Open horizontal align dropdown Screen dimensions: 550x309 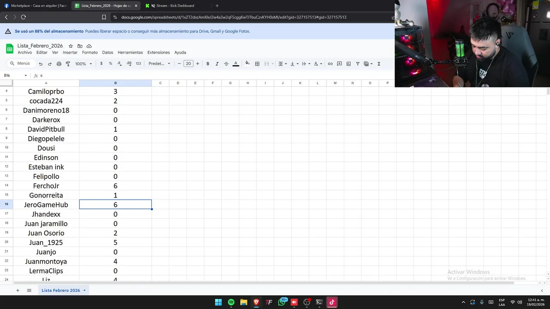click(282, 64)
